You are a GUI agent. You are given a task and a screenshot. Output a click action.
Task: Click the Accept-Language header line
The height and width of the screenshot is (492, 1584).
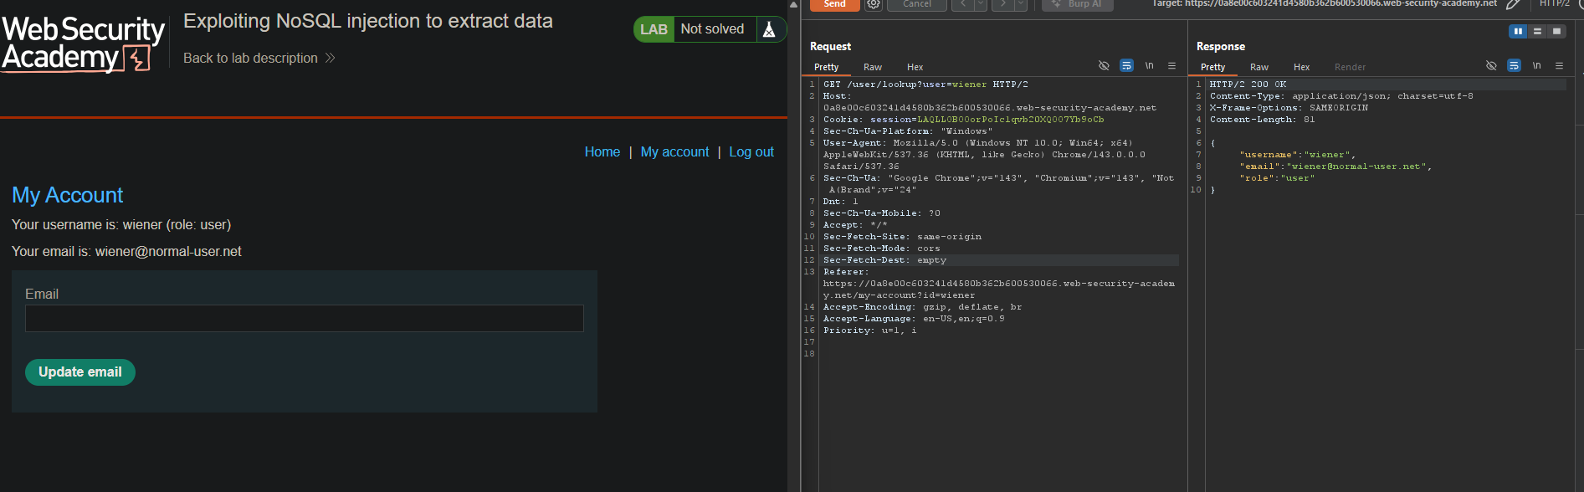point(914,319)
